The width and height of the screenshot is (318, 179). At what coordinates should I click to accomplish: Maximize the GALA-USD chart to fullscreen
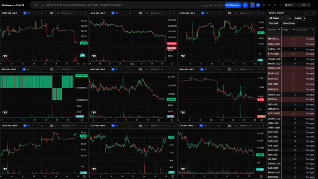(x=170, y=13)
